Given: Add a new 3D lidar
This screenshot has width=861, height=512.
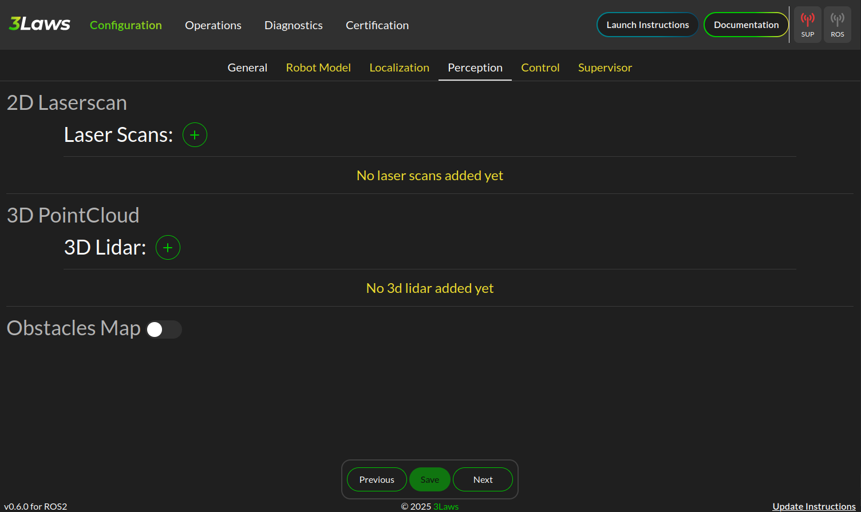Looking at the screenshot, I should pyautogui.click(x=168, y=248).
